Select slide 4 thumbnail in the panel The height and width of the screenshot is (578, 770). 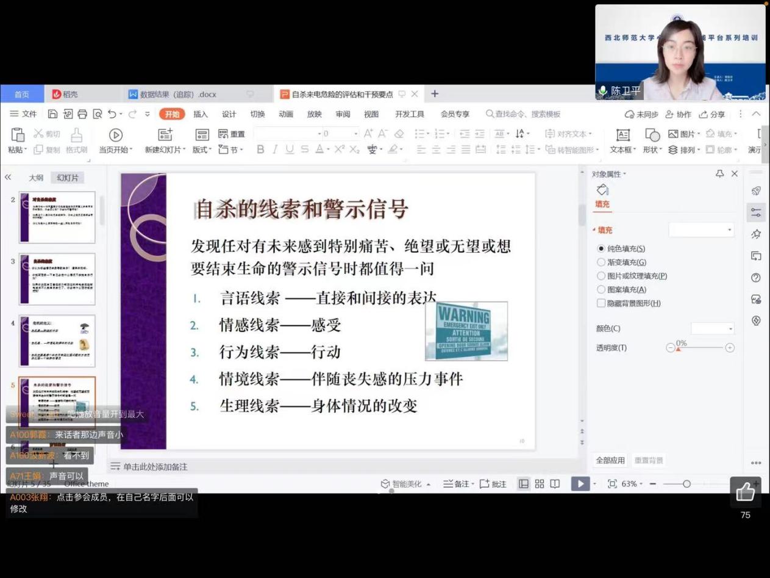57,341
